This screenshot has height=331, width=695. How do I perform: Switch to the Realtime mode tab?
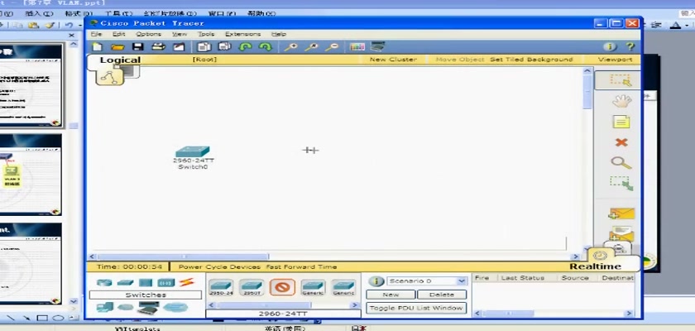(595, 266)
